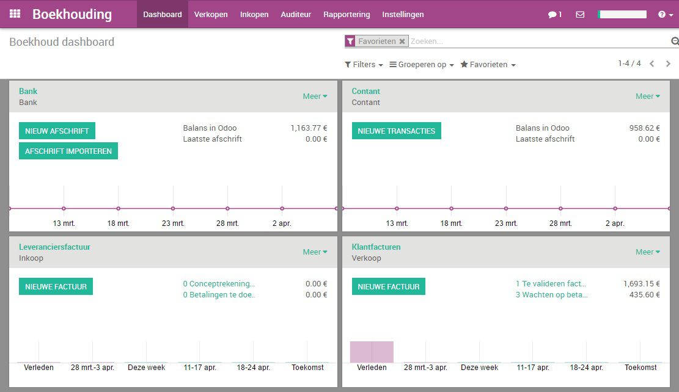Image resolution: width=679 pixels, height=392 pixels.
Task: Remove the Favorieten filter tag
Action: click(x=402, y=41)
